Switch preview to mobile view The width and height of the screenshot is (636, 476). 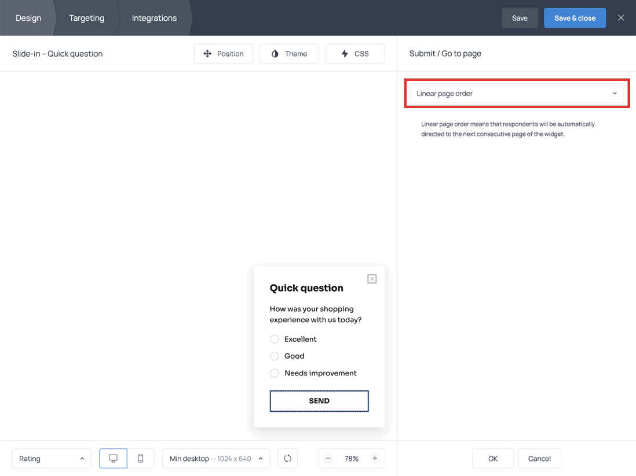click(x=140, y=458)
